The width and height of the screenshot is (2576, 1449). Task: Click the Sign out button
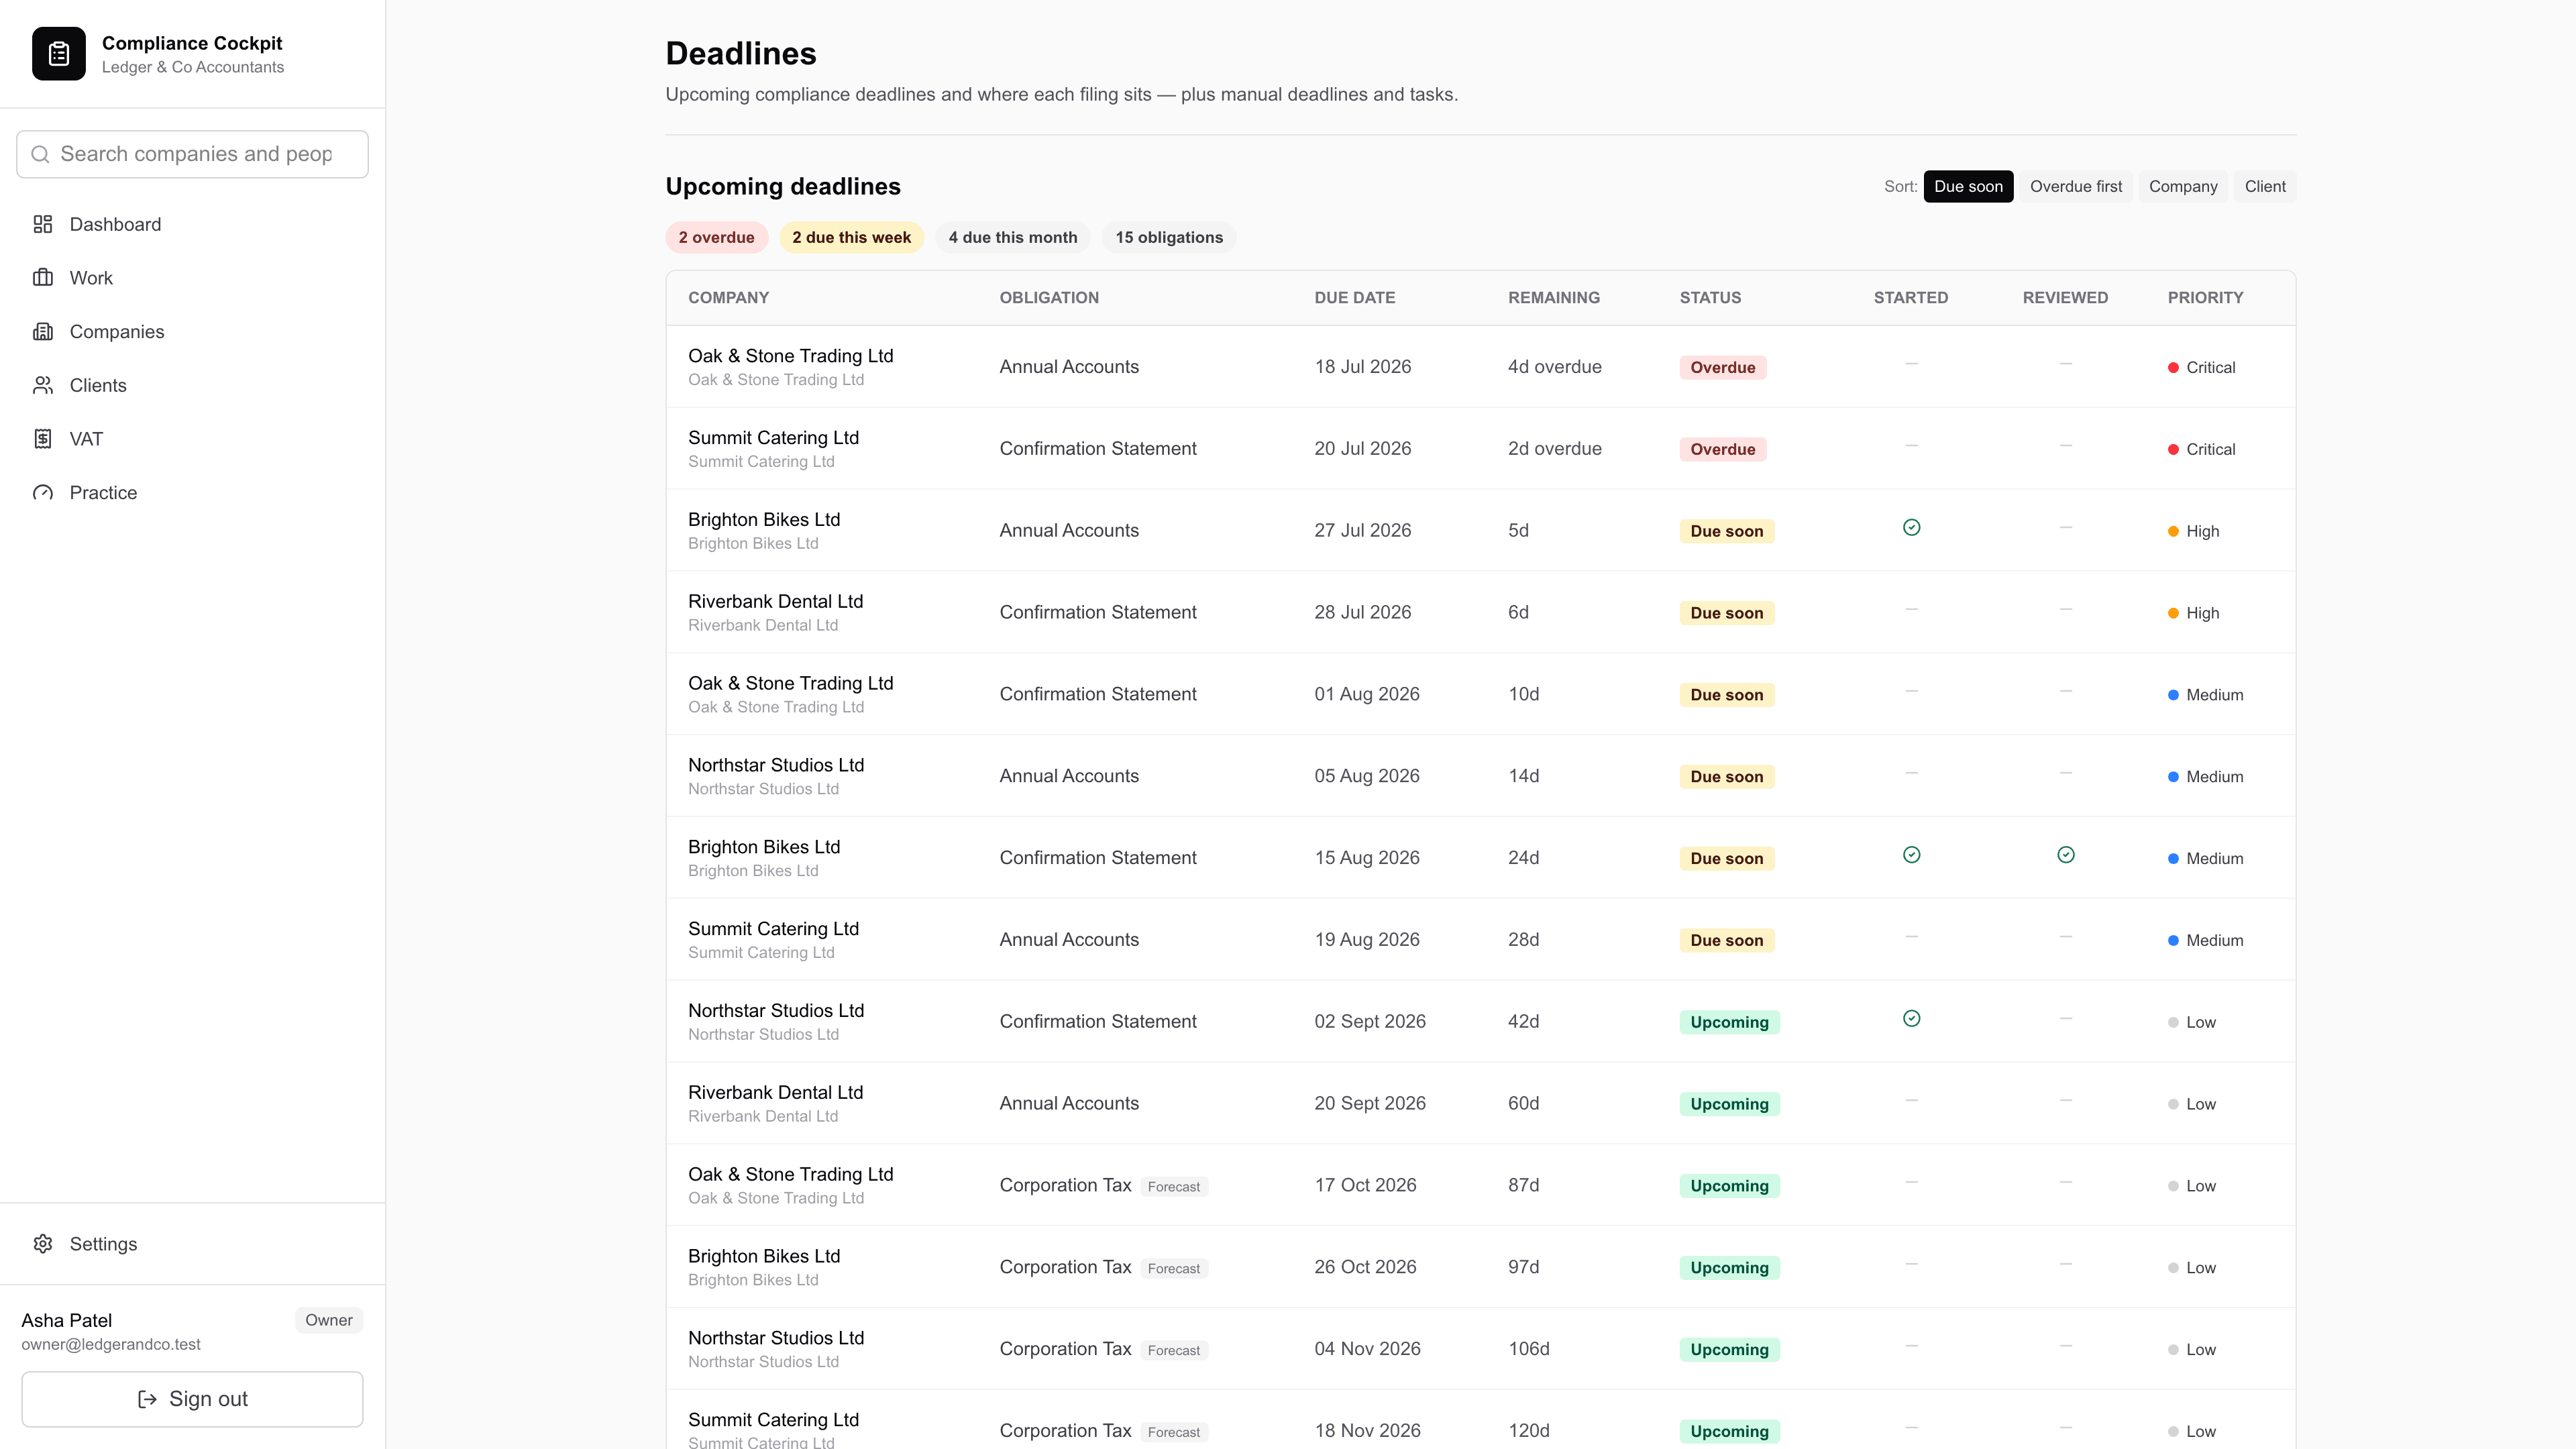192,1399
